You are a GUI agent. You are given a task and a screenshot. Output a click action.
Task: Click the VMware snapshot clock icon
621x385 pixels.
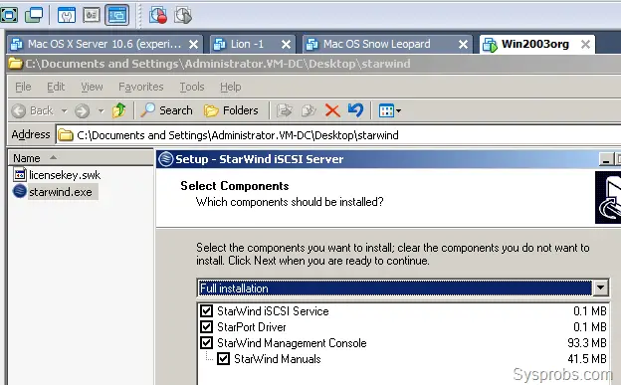click(157, 16)
